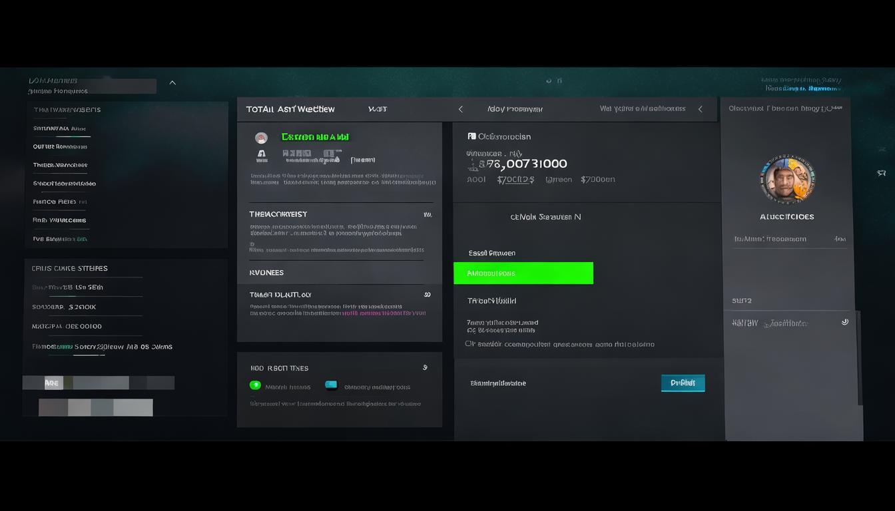Image resolution: width=895 pixels, height=511 pixels.
Task: Click the left chevron before the middle tab
Action: point(460,109)
